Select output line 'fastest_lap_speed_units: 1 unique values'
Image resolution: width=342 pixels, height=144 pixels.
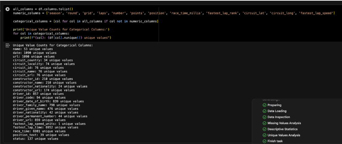coord(49,124)
